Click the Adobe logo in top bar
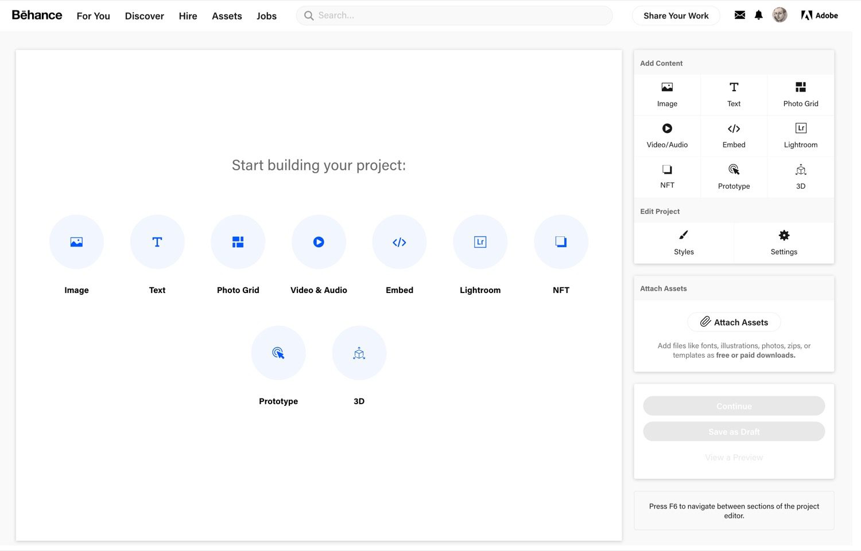 tap(819, 15)
